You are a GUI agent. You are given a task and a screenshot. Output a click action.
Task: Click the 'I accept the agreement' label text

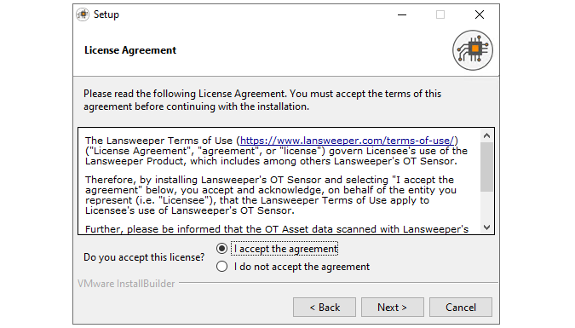pyautogui.click(x=286, y=249)
